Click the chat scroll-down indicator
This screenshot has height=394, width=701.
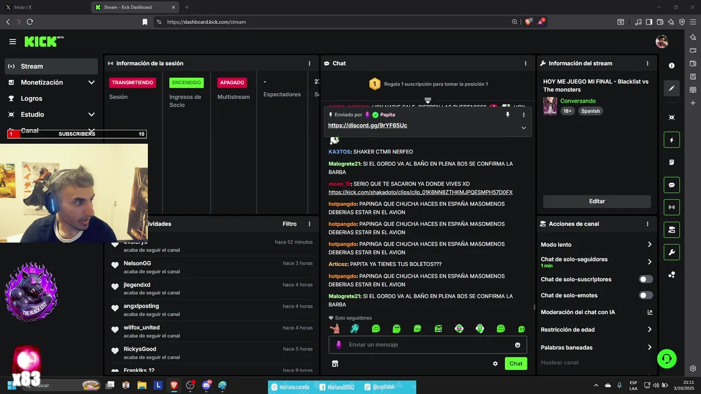[428, 101]
